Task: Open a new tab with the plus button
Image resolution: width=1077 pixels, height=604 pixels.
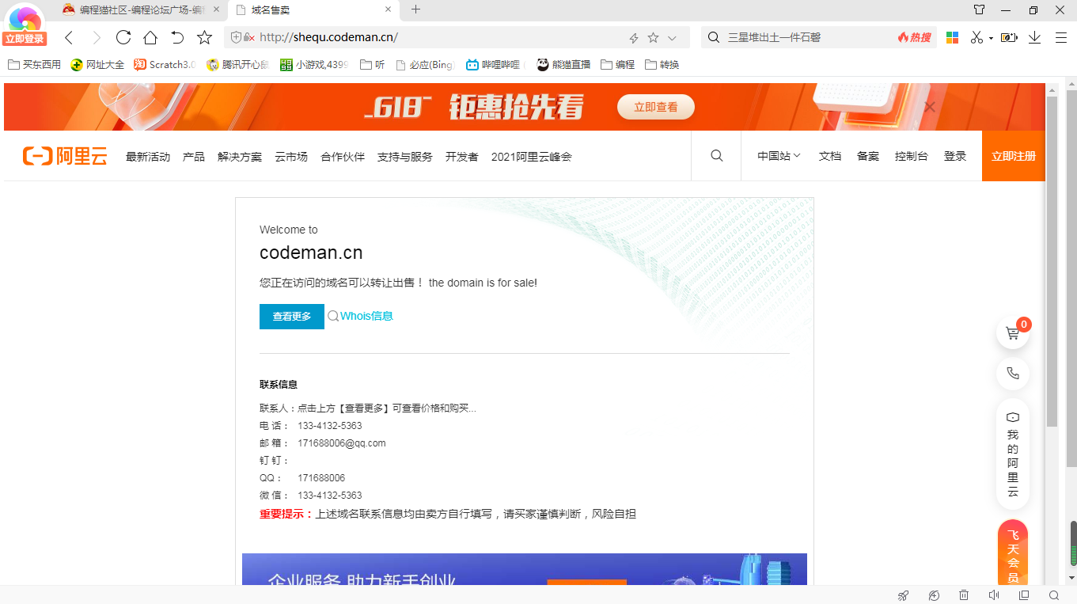Action: click(415, 9)
